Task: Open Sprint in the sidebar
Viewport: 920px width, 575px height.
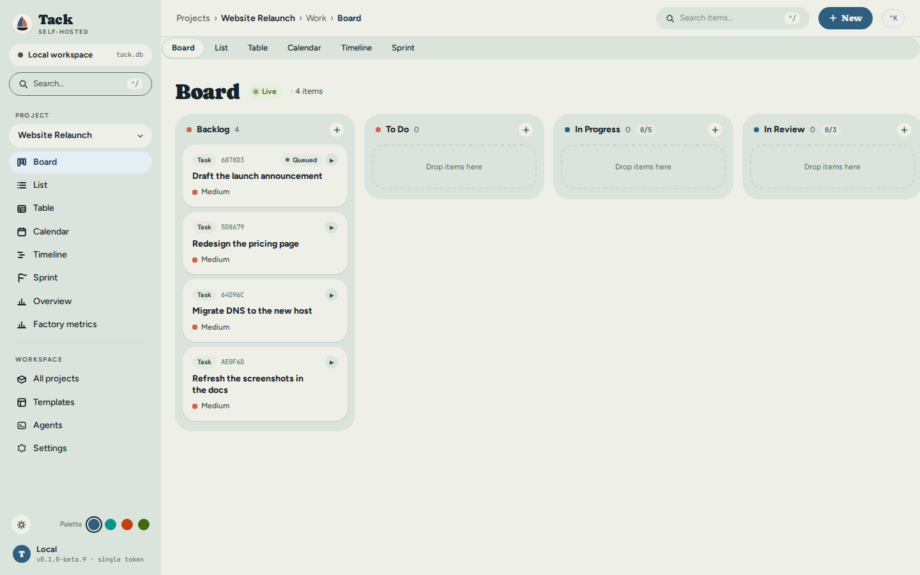Action: point(80,278)
